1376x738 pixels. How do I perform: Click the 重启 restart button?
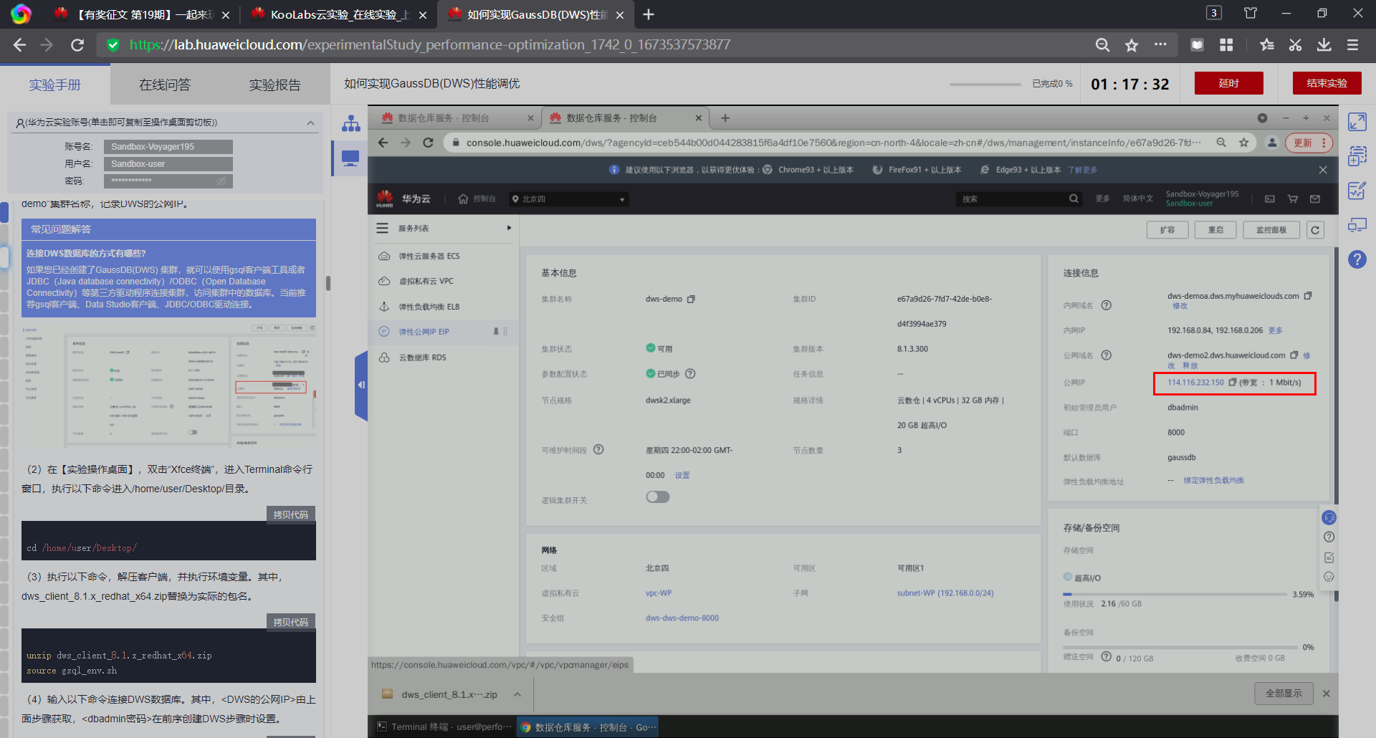[x=1215, y=230]
